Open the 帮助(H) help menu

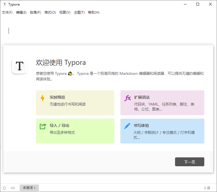[94, 12]
